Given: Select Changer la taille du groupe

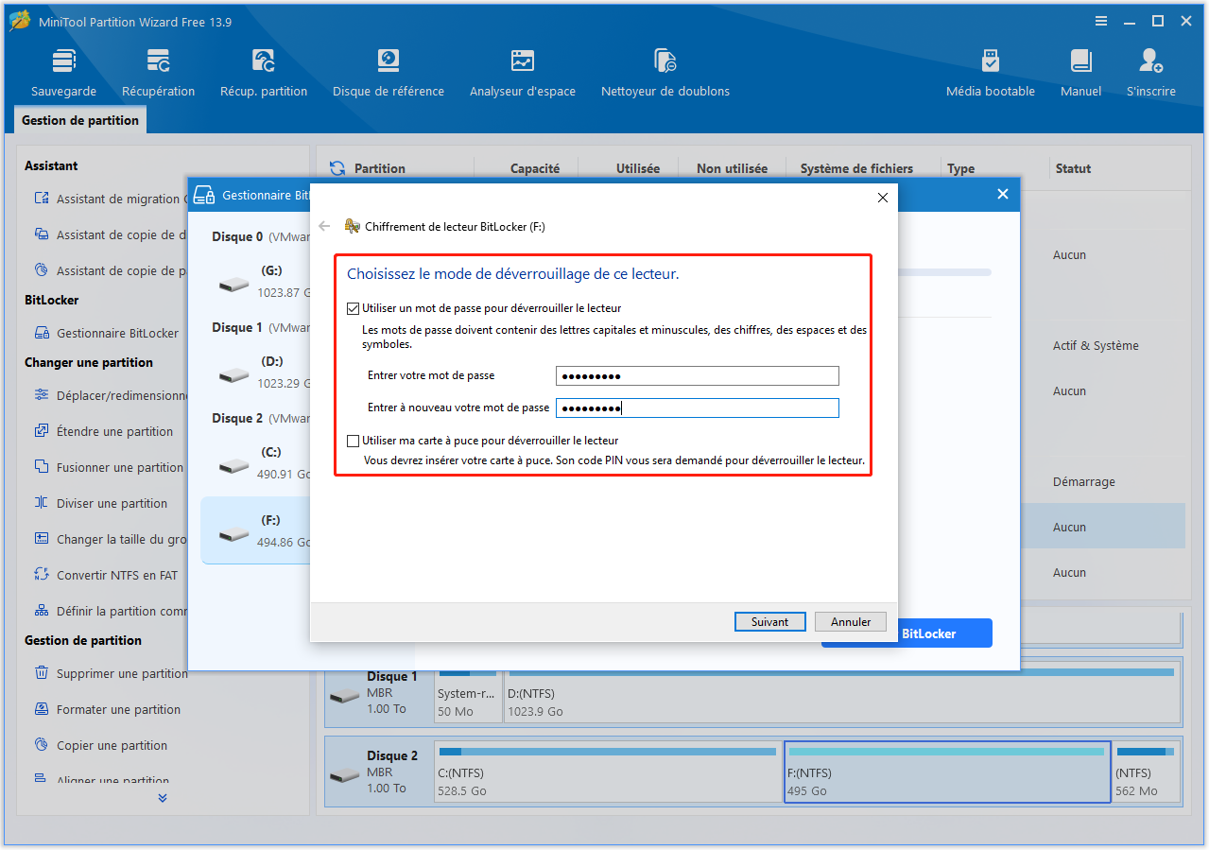Looking at the screenshot, I should 111,539.
